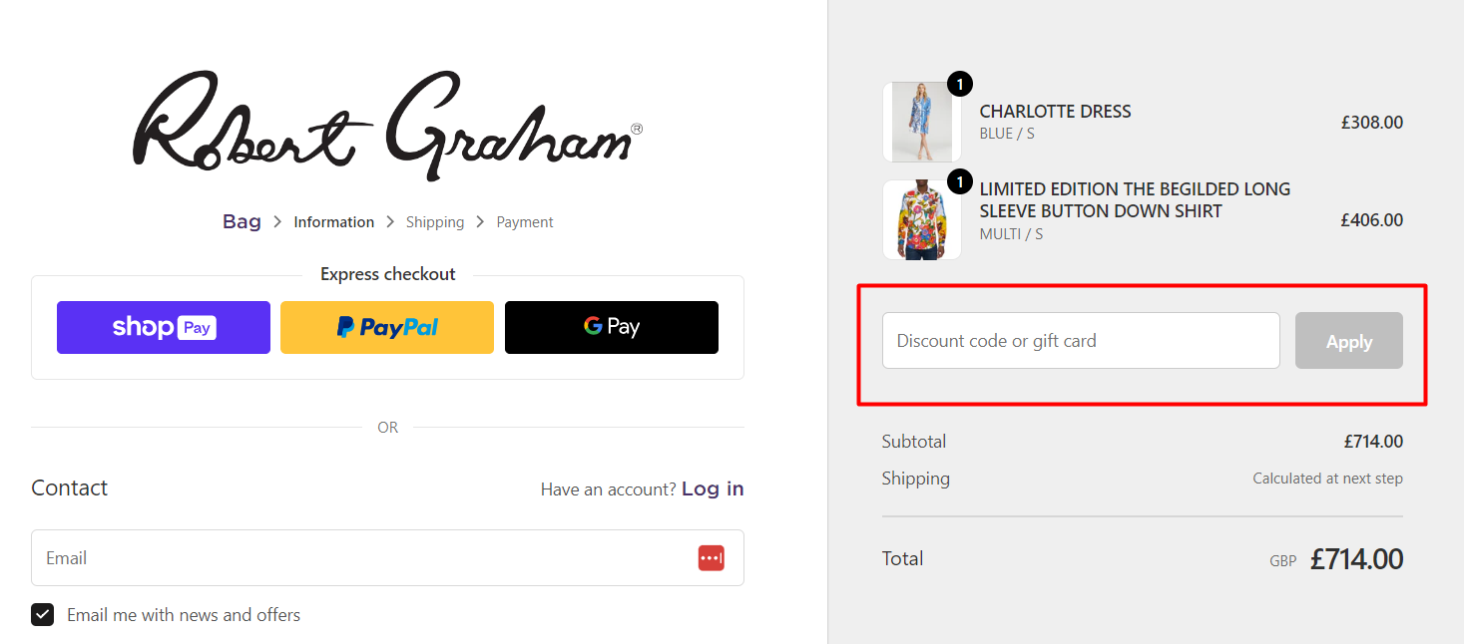Click the Shipping breadcrumb entry

(435, 221)
